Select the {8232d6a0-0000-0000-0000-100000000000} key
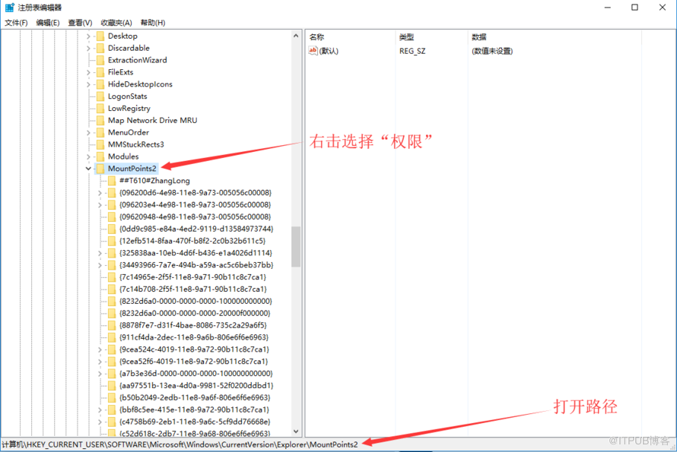Viewport: 677px width, 452px height. point(195,302)
